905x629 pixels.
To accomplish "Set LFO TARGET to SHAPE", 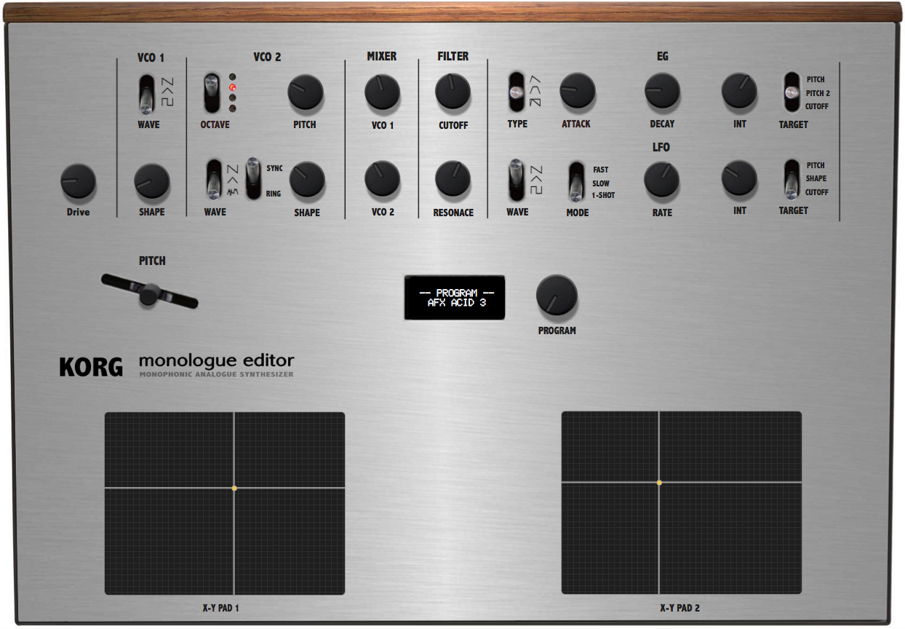I will 791,177.
